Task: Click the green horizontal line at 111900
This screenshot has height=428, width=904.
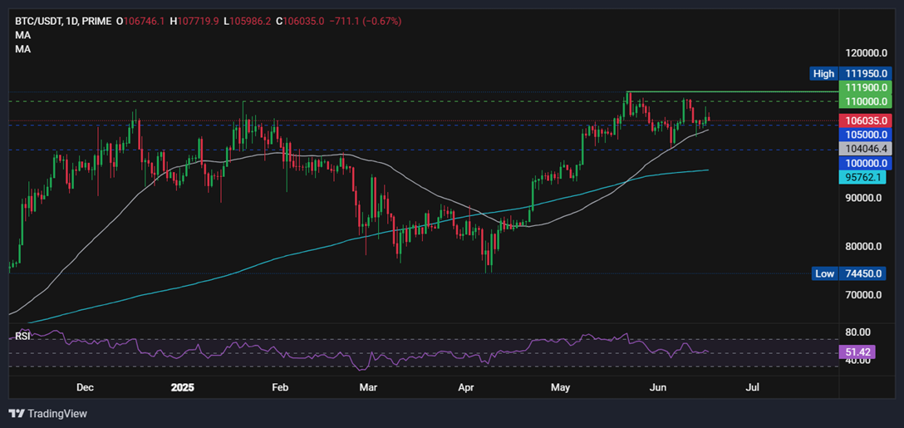Action: click(x=732, y=91)
